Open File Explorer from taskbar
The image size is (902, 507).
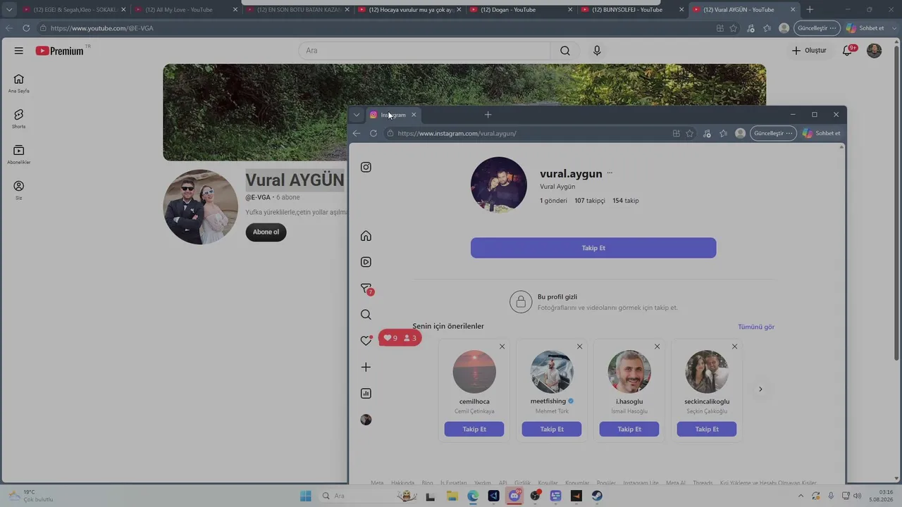[452, 496]
